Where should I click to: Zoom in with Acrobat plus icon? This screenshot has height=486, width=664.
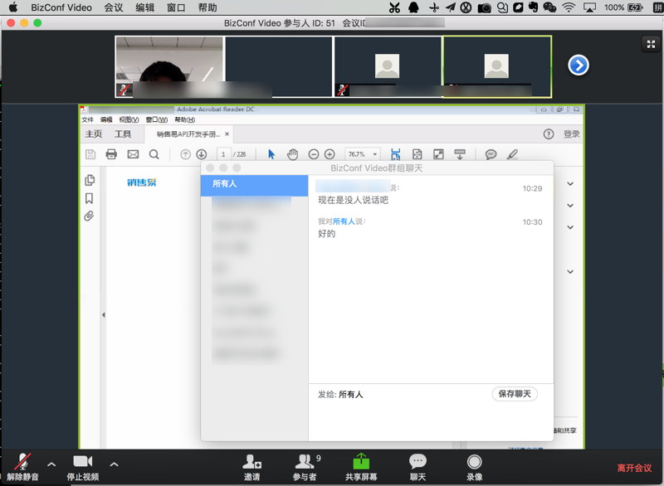point(330,154)
